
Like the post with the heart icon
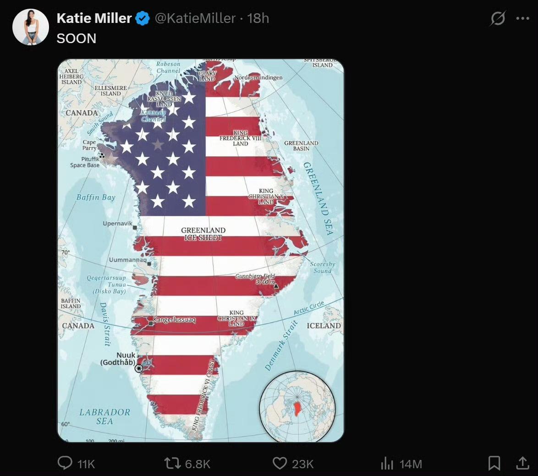[280, 463]
